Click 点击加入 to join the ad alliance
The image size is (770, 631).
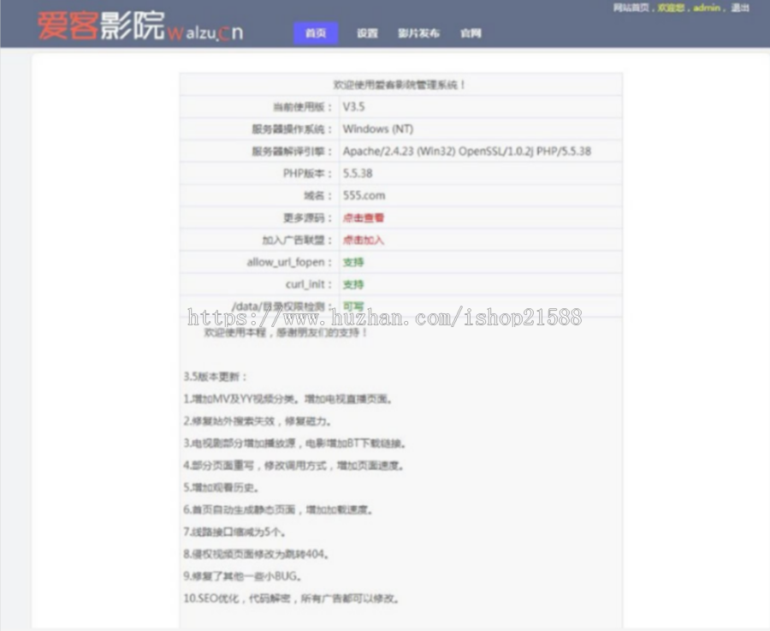tap(362, 240)
